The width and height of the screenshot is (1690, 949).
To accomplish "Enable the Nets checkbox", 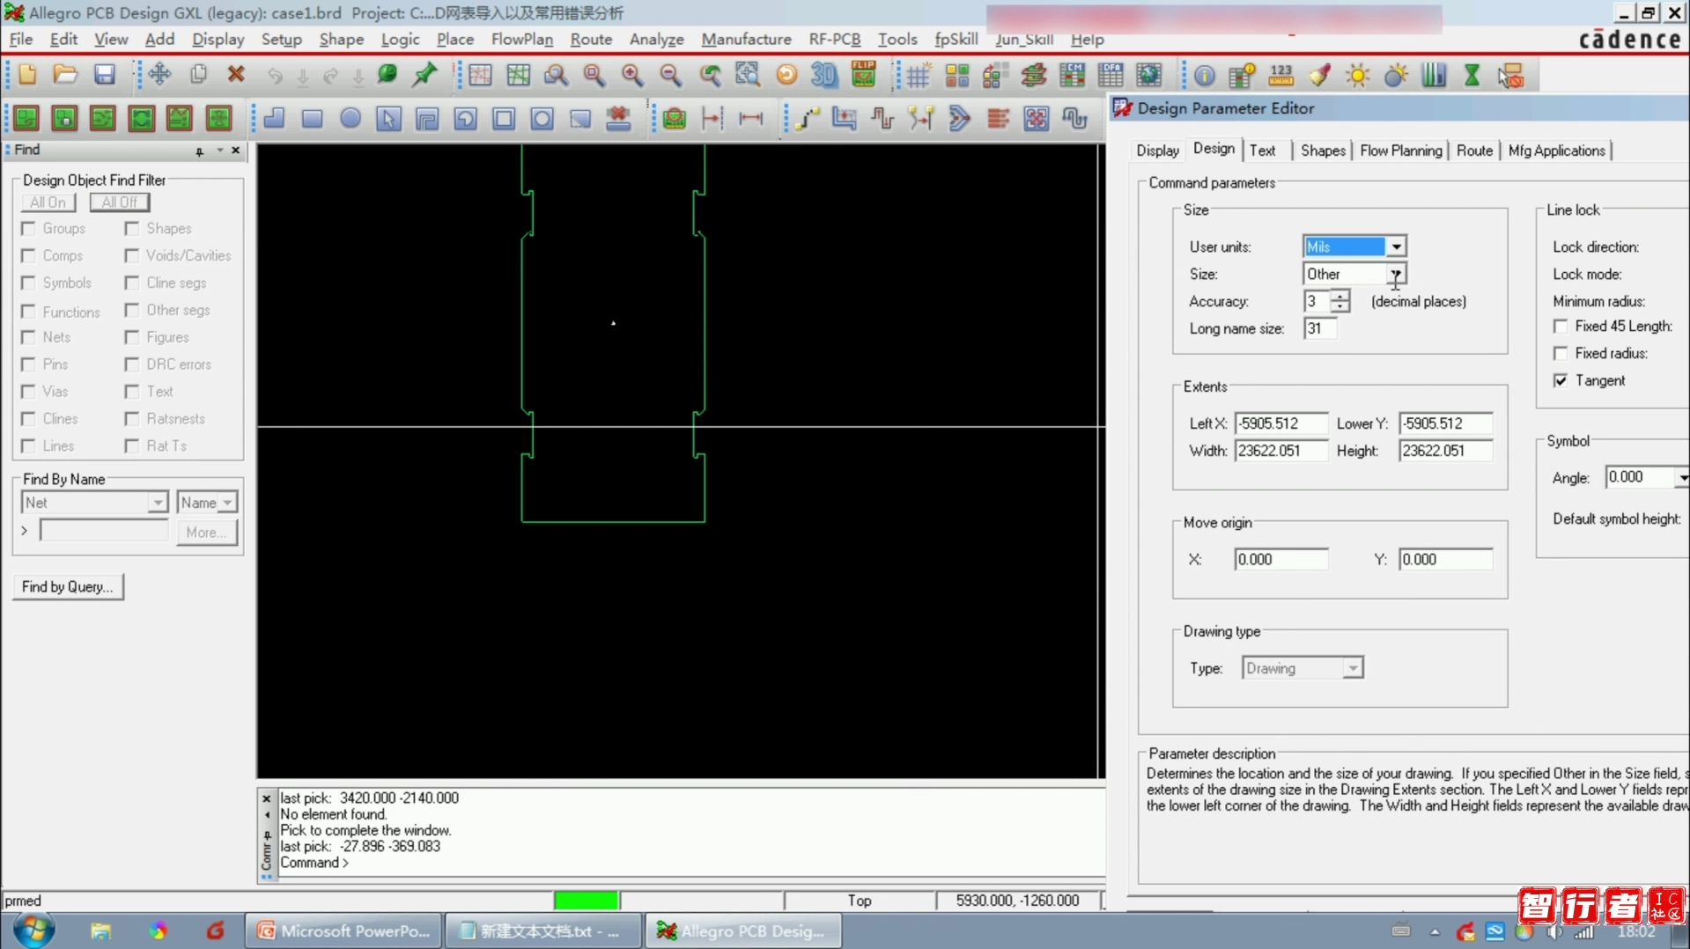I will coord(29,338).
